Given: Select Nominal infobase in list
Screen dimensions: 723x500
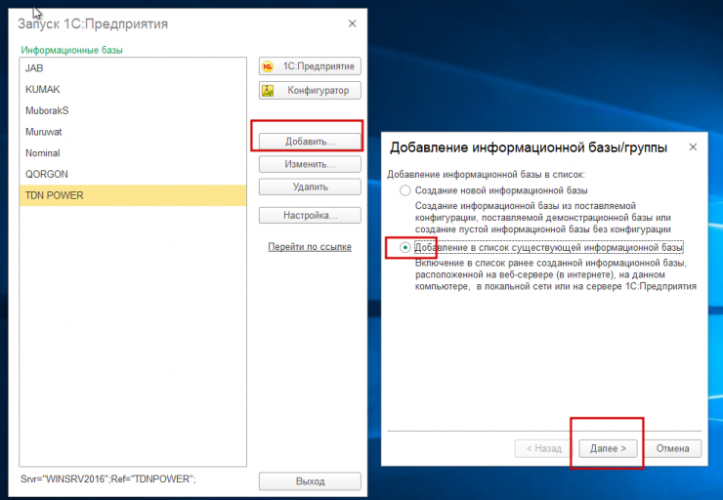Looking at the screenshot, I should (133, 153).
